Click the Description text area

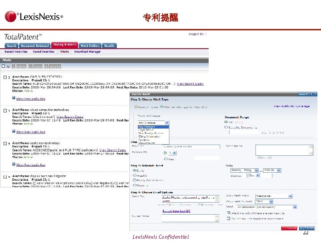[284, 150]
